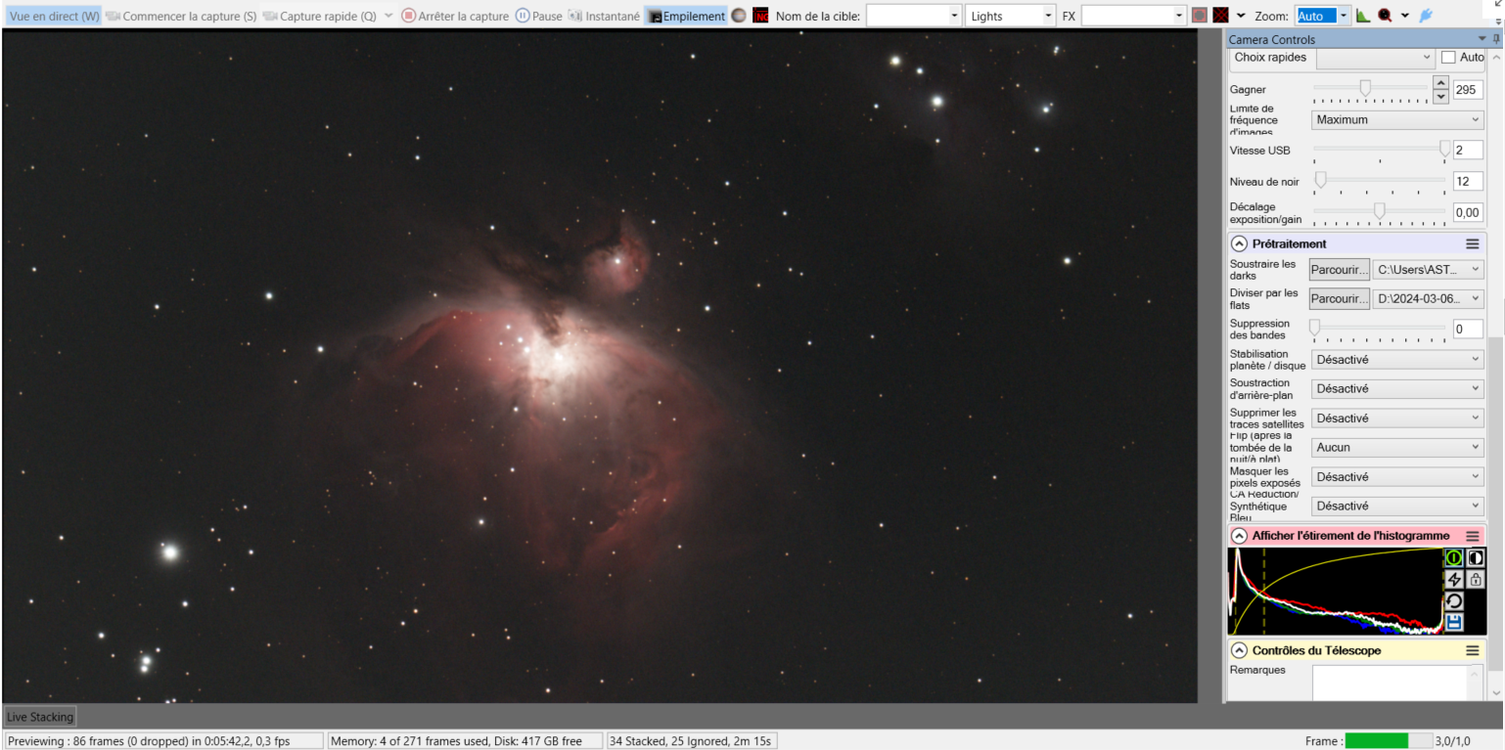1505x750 pixels.
Task: Click the Vitesse USB slider
Action: point(1380,151)
